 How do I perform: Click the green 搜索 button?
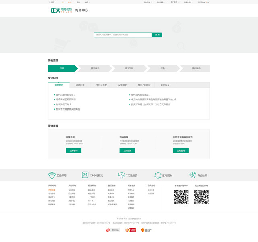point(157,35)
